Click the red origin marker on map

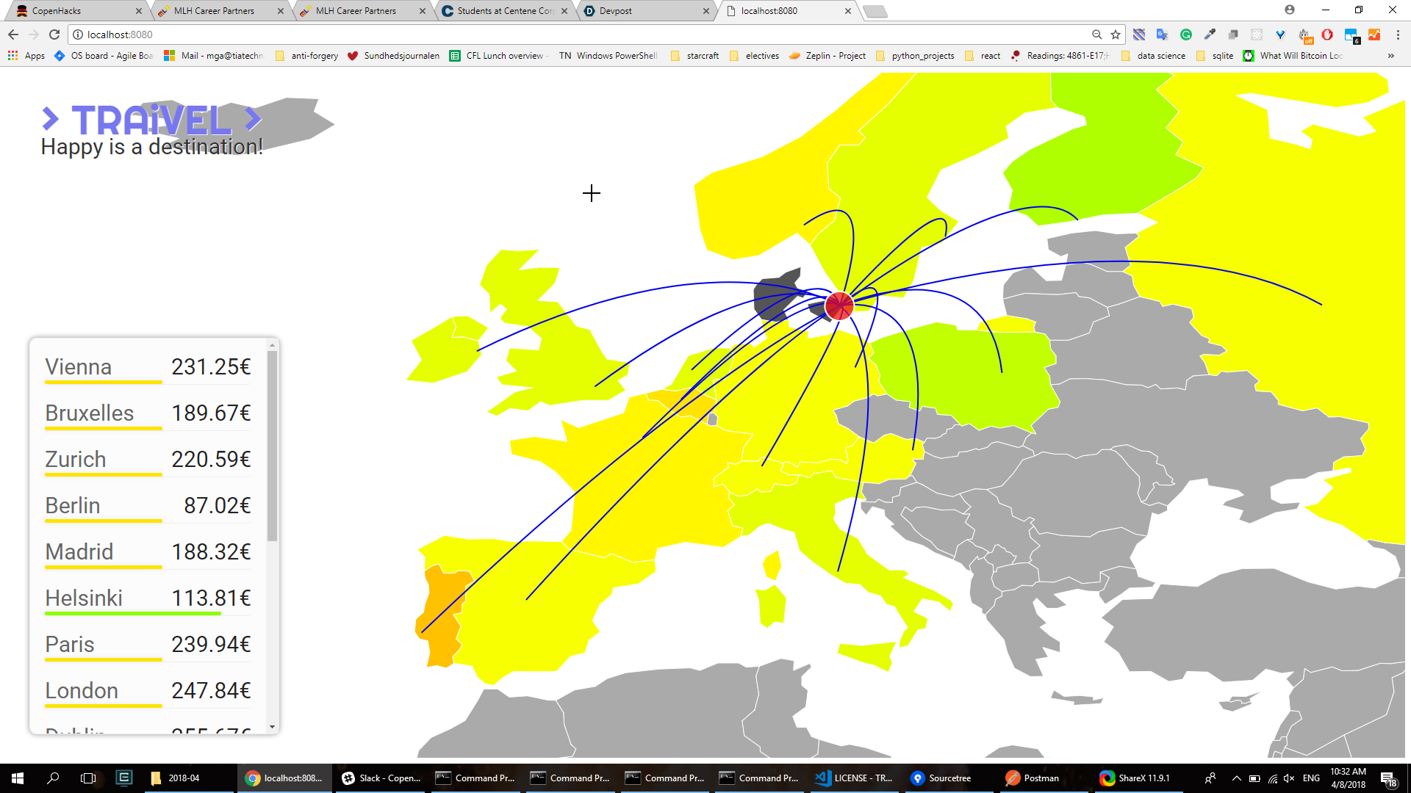click(x=839, y=305)
